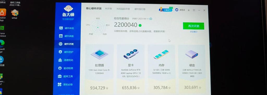Minimize the 鲁大师 window
This screenshot has height=95, width=267.
[199, 10]
